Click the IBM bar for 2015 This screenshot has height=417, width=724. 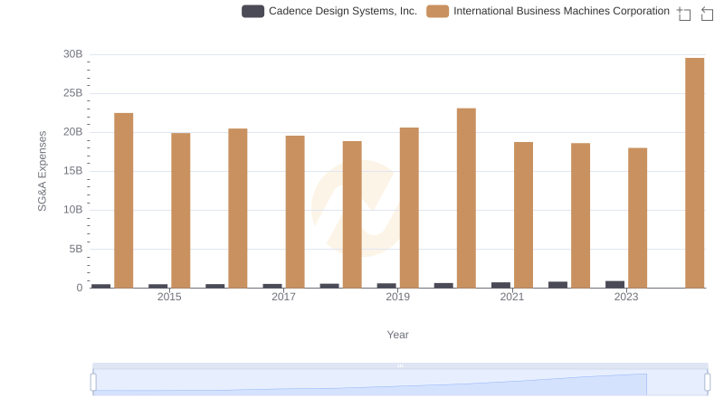180,211
